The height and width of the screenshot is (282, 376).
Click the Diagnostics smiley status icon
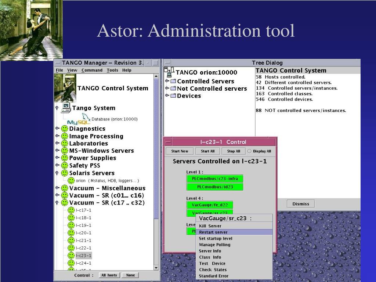pyautogui.click(x=64, y=129)
